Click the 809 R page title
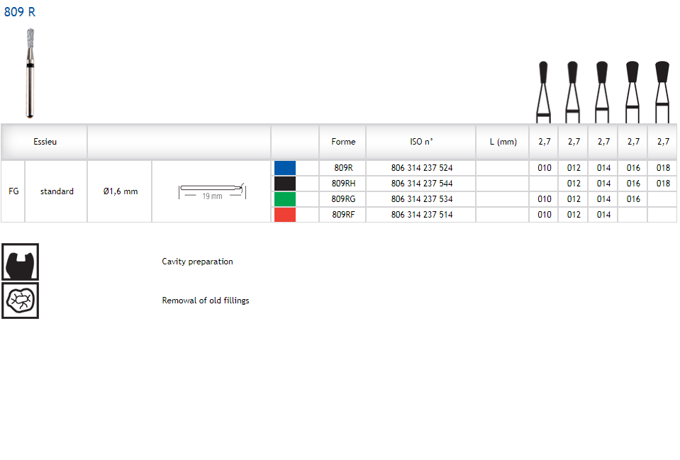 click(20, 12)
